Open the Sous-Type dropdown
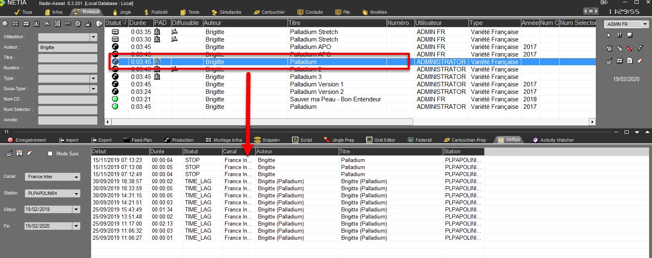 [x=93, y=89]
